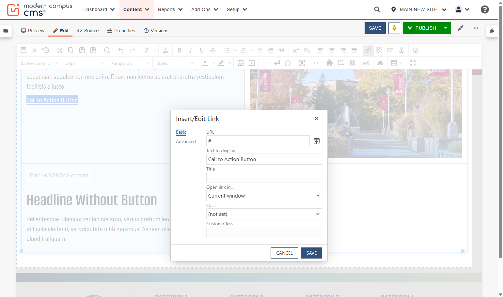Toggle bold formatting in editor toolbar
This screenshot has width=503, height=297.
[x=180, y=50]
